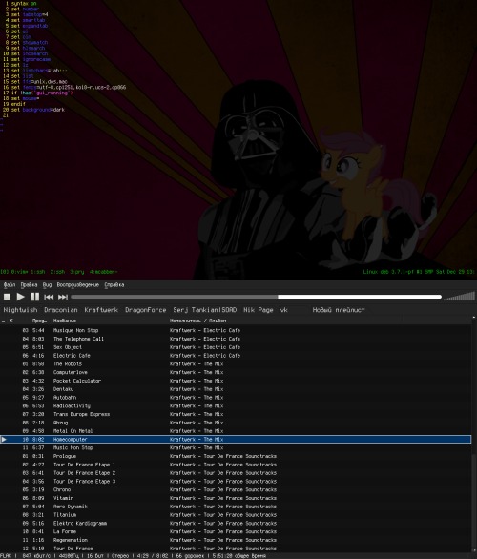Switch to the Serj Tankian|SOAD tab

[x=204, y=310]
